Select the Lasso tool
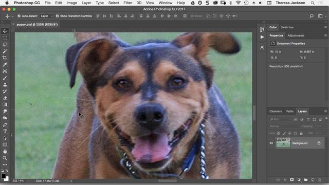The image size is (329, 185). 5,45
